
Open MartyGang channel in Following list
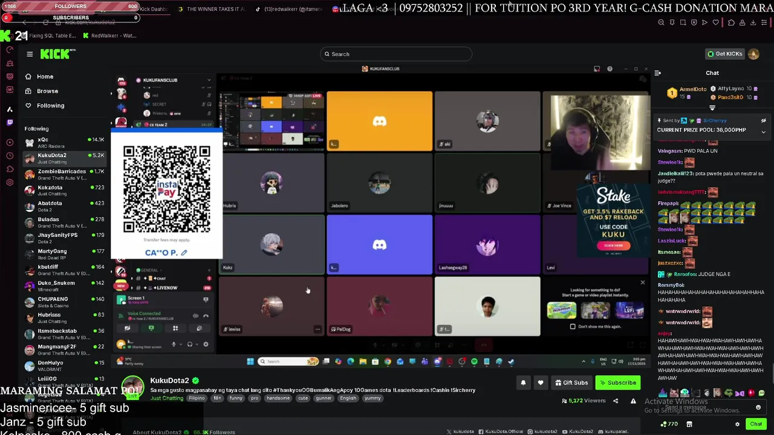point(64,254)
